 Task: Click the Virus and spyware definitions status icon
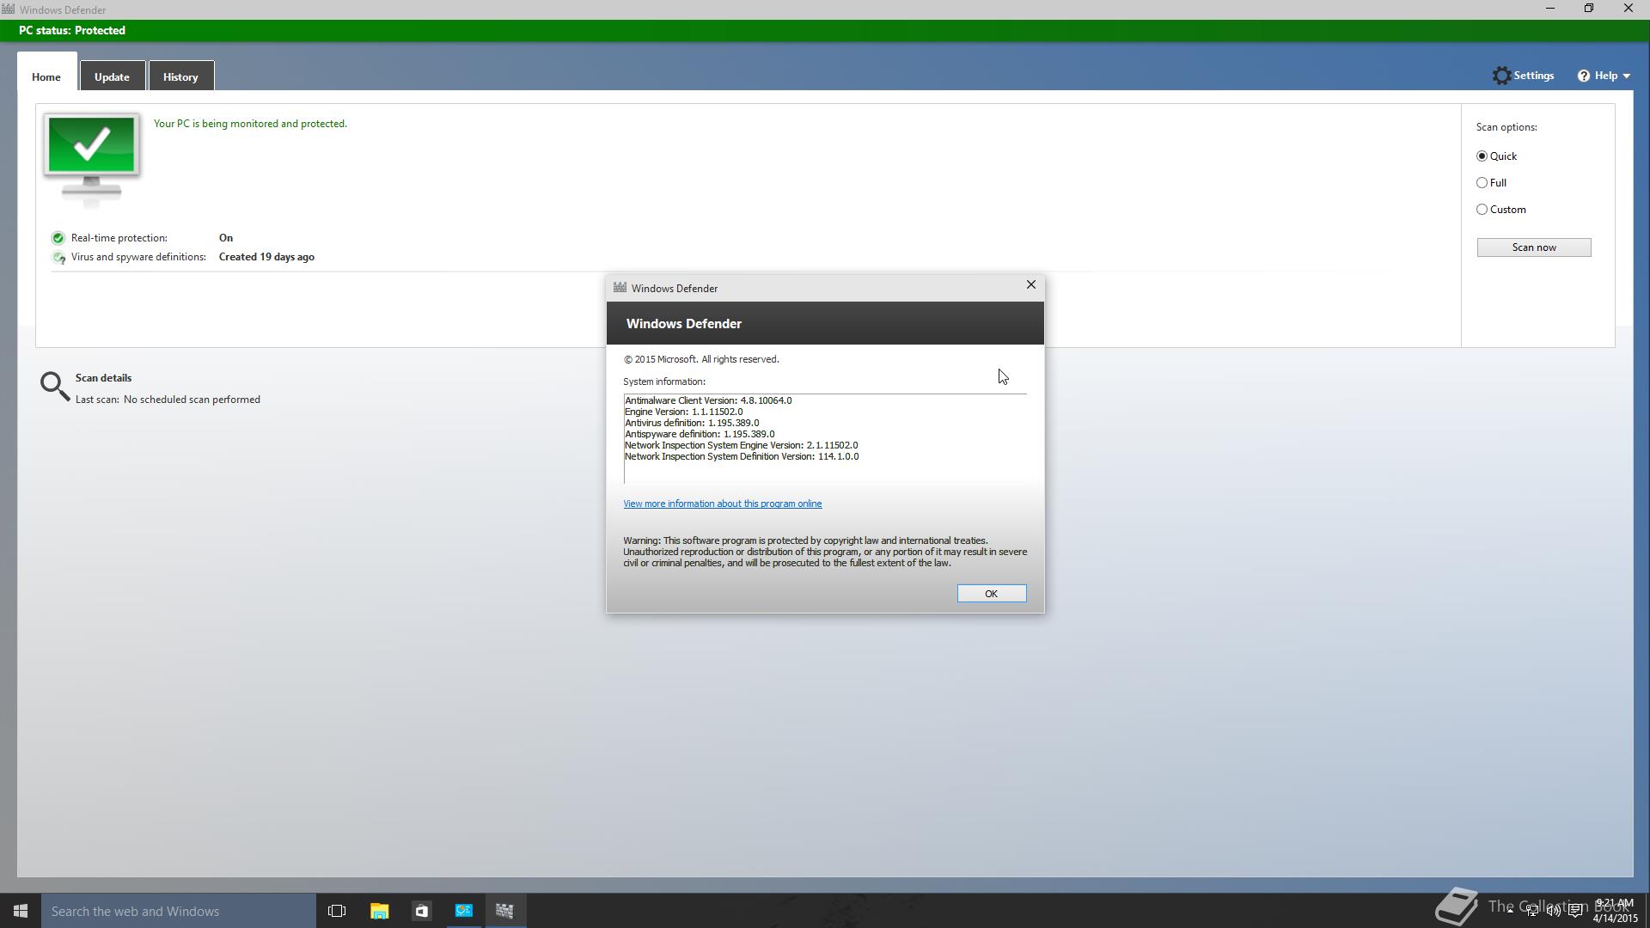58,257
